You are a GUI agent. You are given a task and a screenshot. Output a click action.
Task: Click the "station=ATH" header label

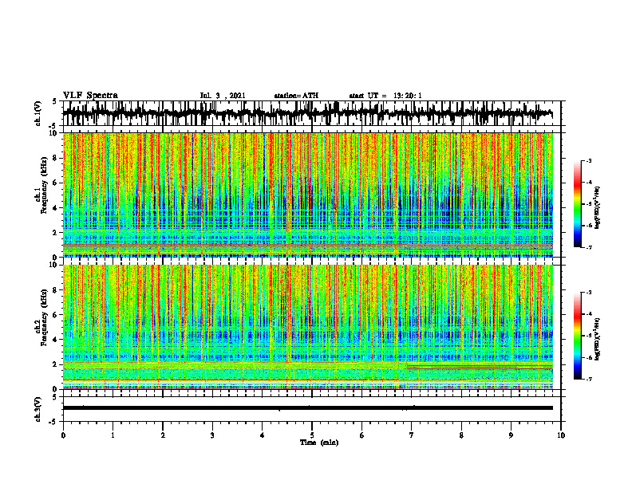[296, 96]
